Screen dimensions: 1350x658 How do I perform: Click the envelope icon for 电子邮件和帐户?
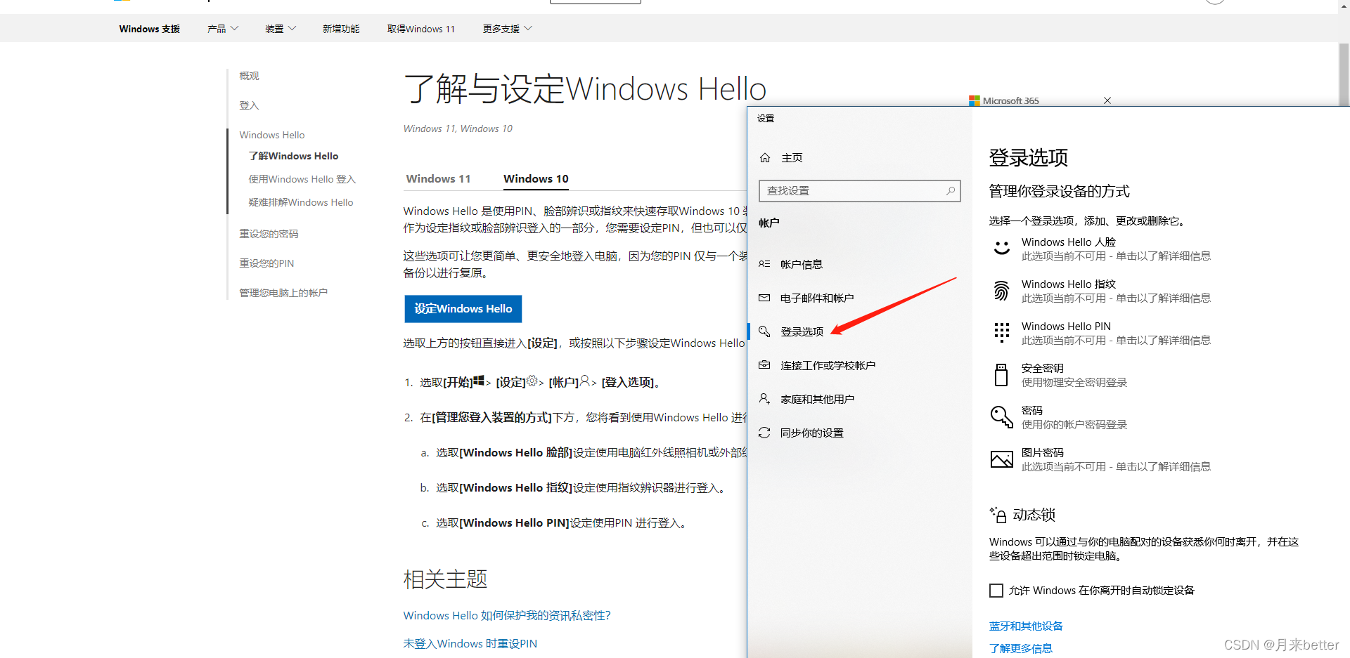click(x=764, y=298)
